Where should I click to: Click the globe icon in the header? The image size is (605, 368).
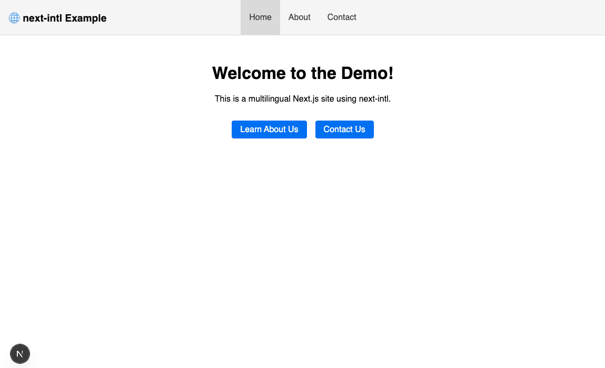pyautogui.click(x=14, y=18)
